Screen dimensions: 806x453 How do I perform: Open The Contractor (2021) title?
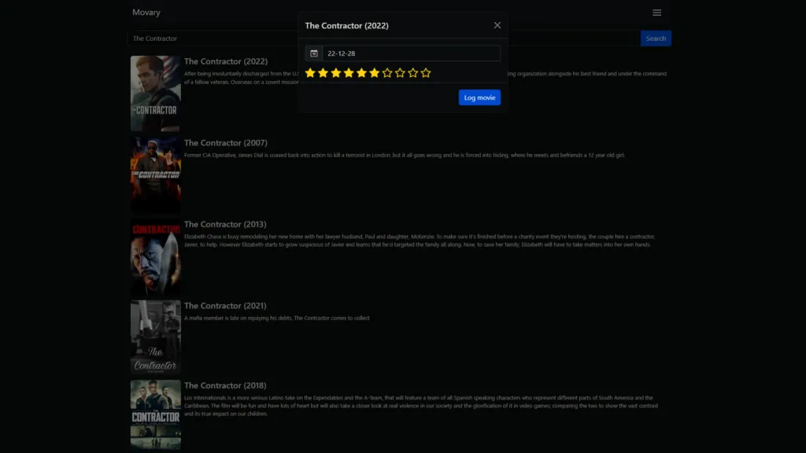point(225,306)
